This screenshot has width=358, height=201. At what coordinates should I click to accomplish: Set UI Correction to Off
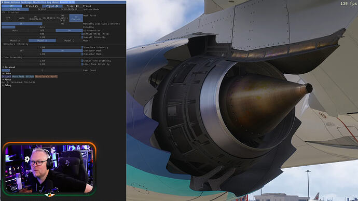42,31
